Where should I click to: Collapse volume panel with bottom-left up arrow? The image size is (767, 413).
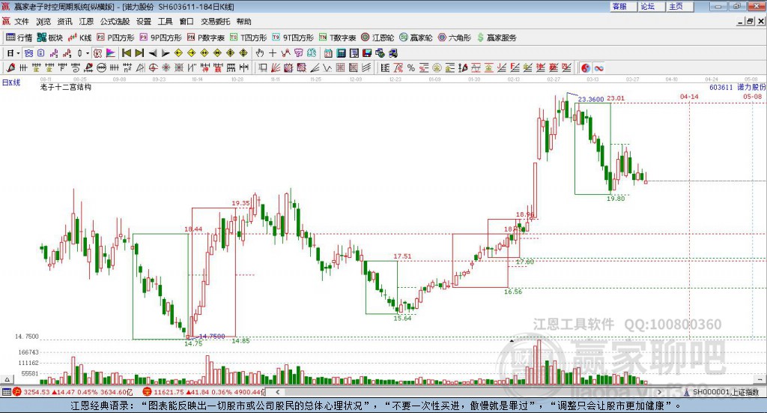[7, 379]
